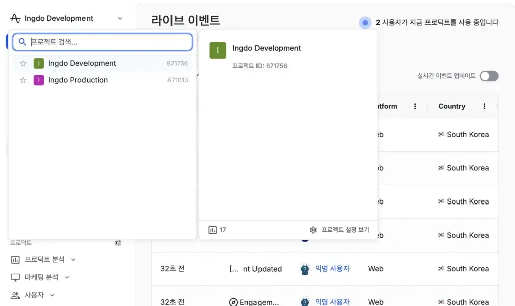Open the Ingdo Development project dropdown chevron
Image resolution: width=515 pixels, height=306 pixels.
point(120,19)
